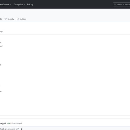Expand all lines of code-provenance.rst diff
The height and width of the screenshot is (130, 130).
[21, 129]
